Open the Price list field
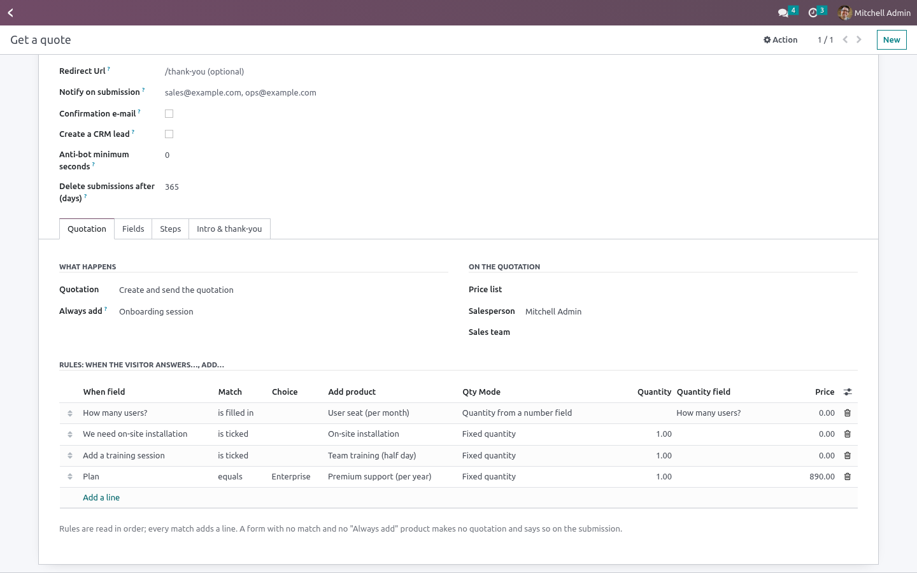The height and width of the screenshot is (573, 917). coord(691,290)
